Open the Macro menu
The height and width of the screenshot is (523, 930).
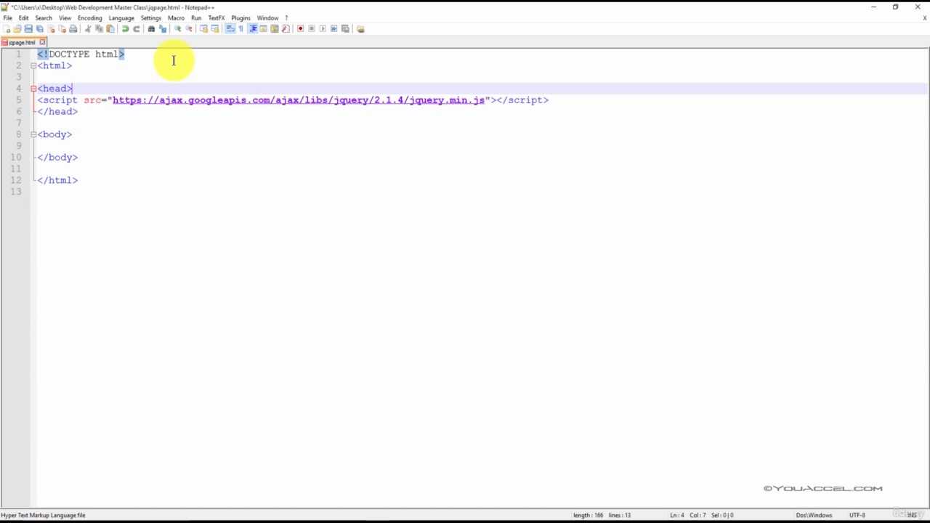pyautogui.click(x=177, y=18)
